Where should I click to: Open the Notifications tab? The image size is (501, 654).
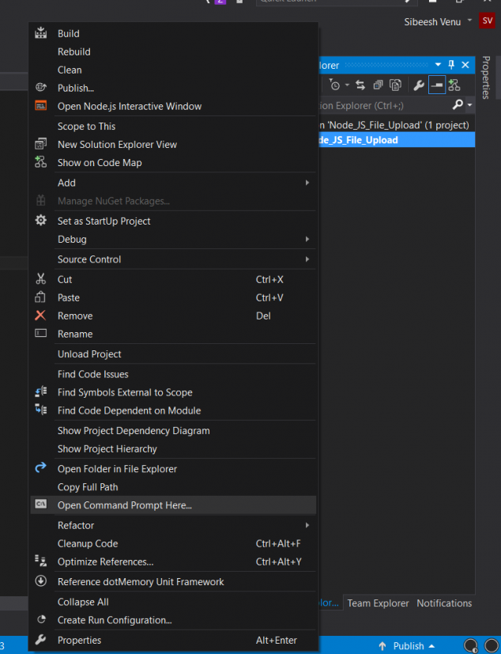[444, 603]
